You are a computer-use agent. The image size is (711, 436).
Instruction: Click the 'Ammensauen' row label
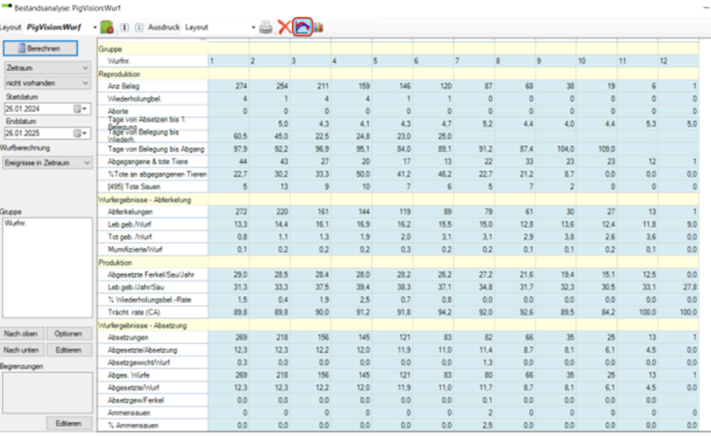tap(129, 413)
